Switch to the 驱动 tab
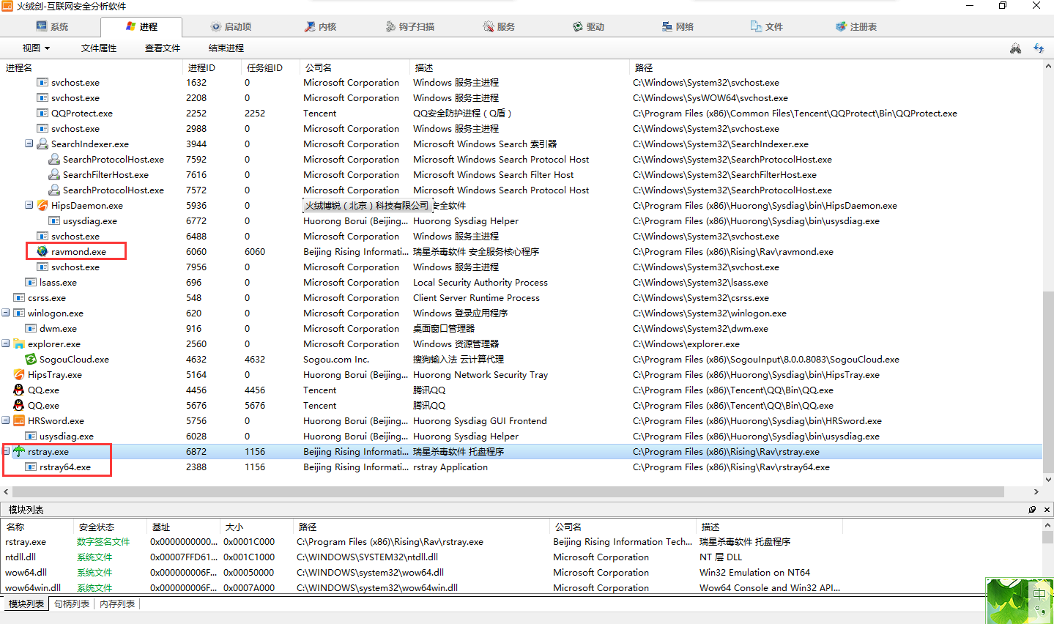The image size is (1054, 624). pos(588,27)
